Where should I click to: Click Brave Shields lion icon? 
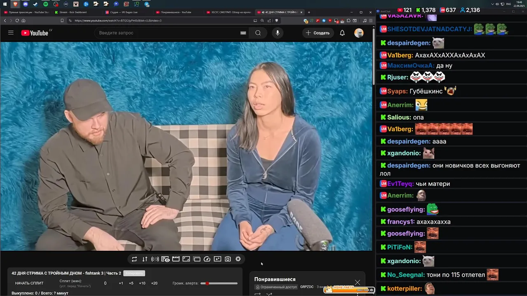[276, 21]
